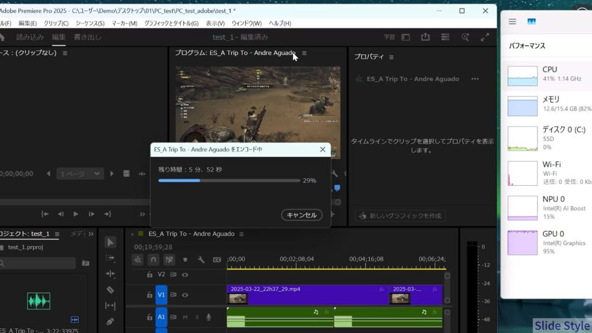Click the hamburger icon in Task Manager
The image size is (592, 333).
point(513,21)
